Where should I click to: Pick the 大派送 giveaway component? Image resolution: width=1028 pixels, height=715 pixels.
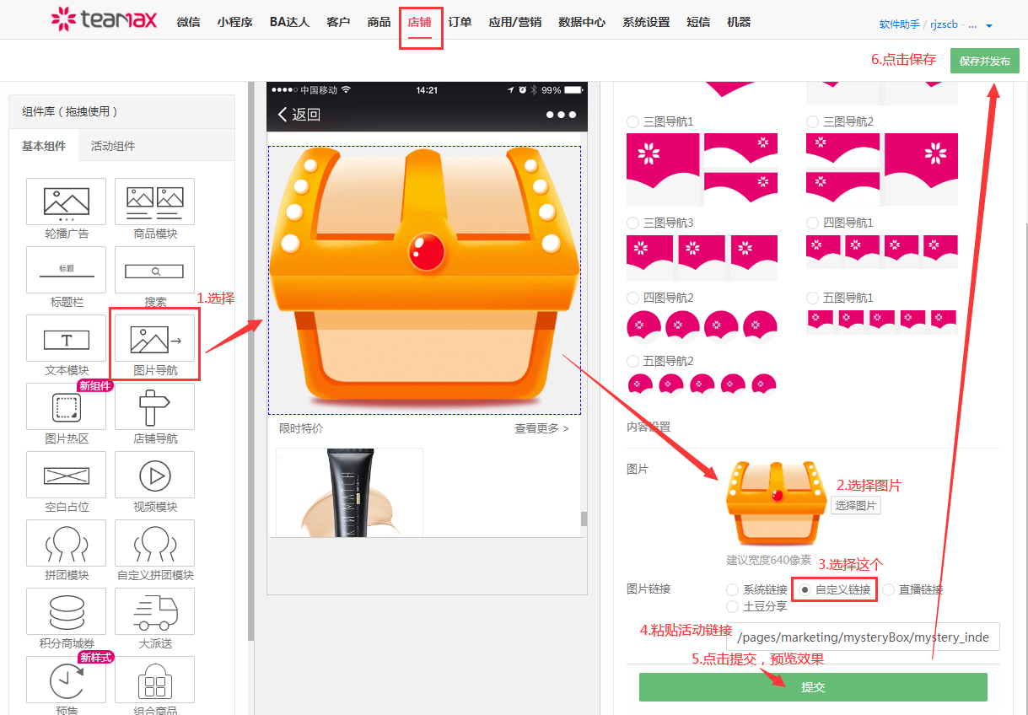[x=154, y=611]
